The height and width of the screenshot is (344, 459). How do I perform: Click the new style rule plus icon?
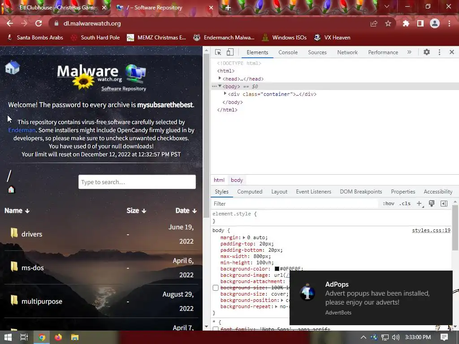[419, 204]
